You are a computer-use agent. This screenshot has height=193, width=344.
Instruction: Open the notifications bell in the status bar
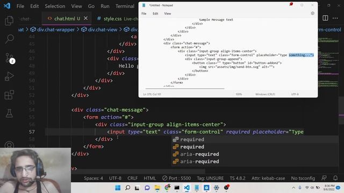335,178
